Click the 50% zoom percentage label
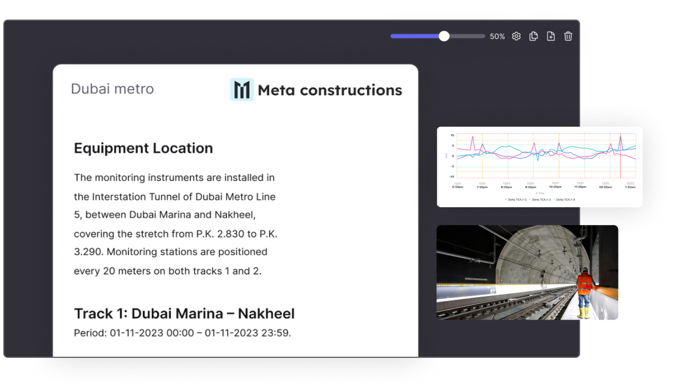674x390 pixels. [497, 37]
